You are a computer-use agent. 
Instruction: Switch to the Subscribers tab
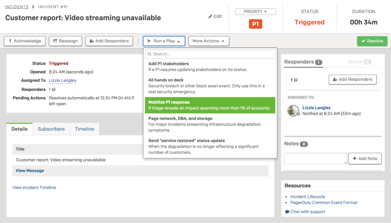coord(51,129)
